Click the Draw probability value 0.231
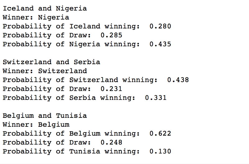 coord(111,89)
